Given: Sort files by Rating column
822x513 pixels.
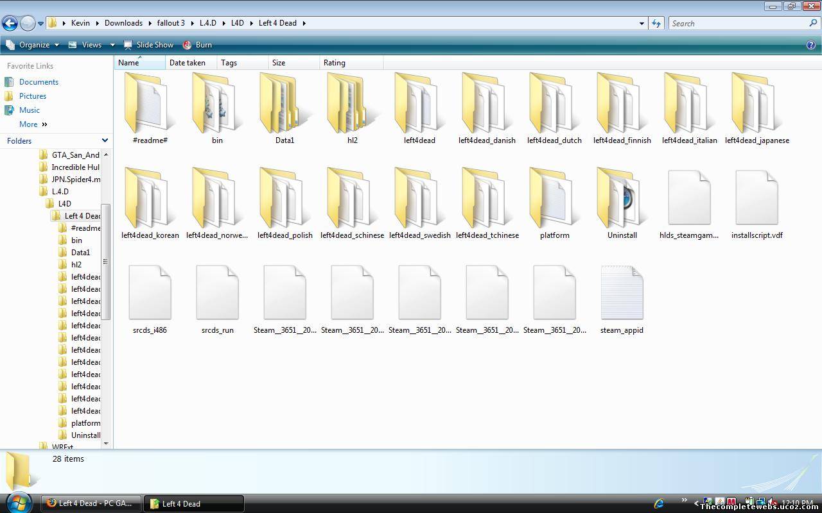Looking at the screenshot, I should [351, 63].
